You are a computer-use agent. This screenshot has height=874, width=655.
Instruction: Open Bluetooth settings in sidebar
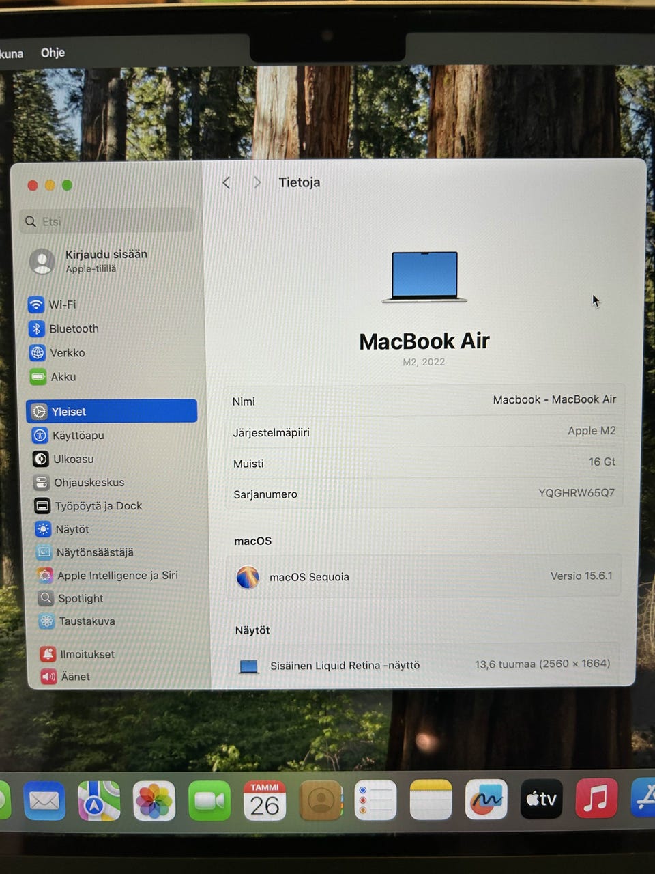tap(64, 328)
